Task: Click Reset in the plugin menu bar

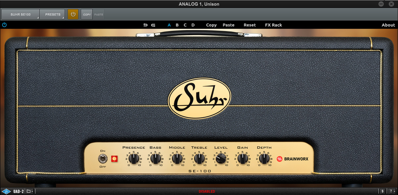Action: pos(250,25)
